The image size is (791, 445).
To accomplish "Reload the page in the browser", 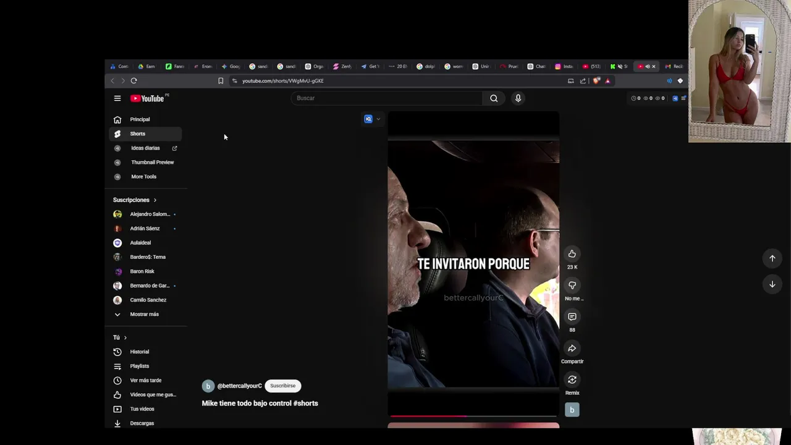I will [x=133, y=80].
